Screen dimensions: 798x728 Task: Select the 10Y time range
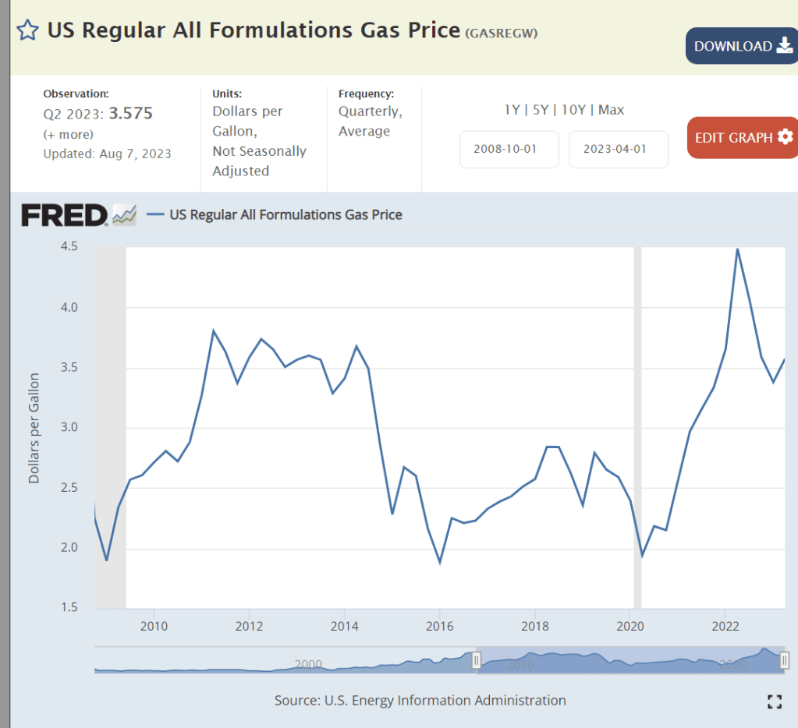click(573, 110)
